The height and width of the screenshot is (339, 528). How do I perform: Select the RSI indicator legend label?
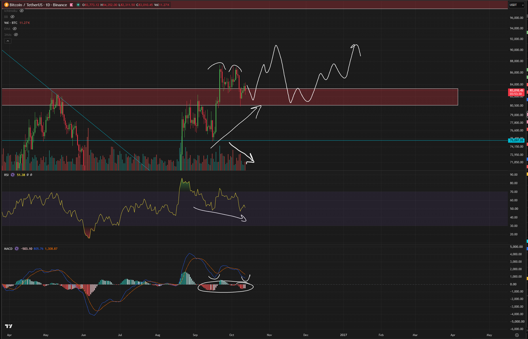pos(7,175)
